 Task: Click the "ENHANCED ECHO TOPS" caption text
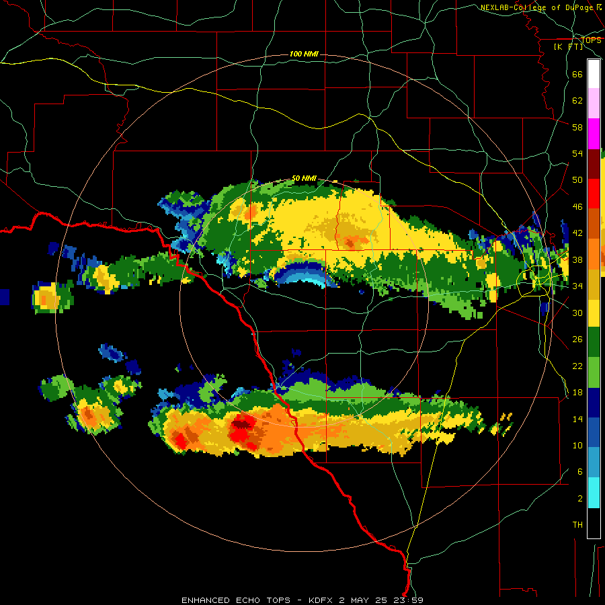[236, 600]
